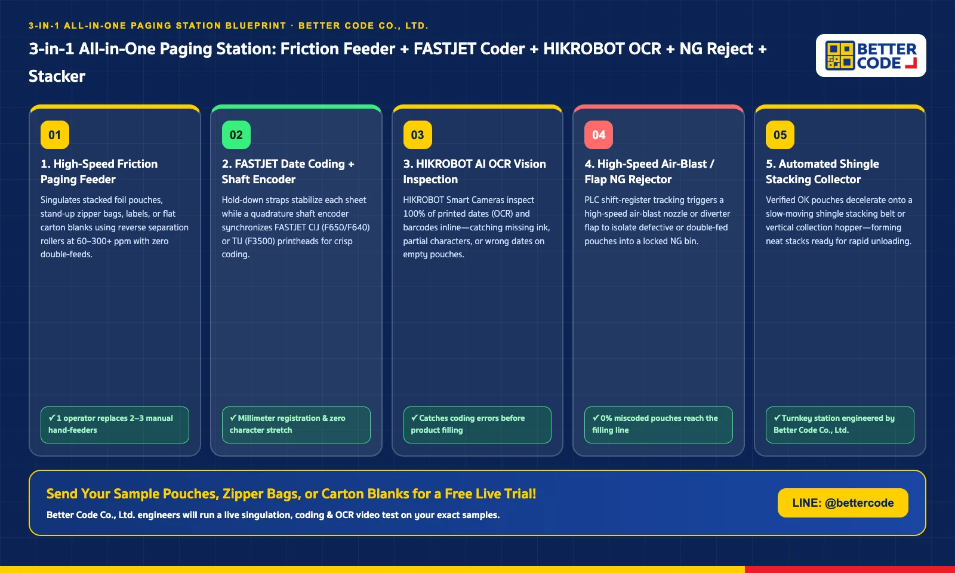The width and height of the screenshot is (955, 573).
Task: Click the 'Singulates stacked foil pouches' description
Action: (x=115, y=227)
